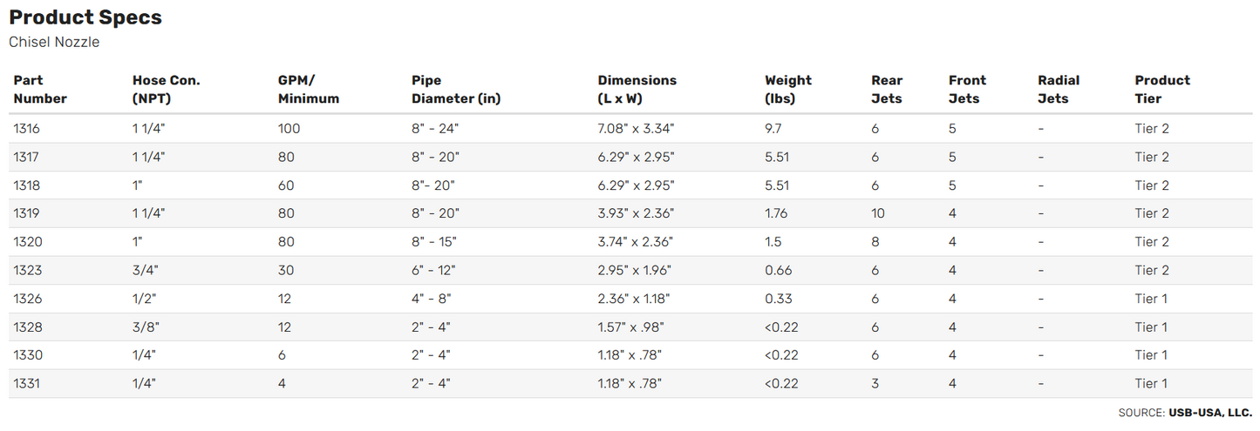Click the 7.08" x 3.34" dimensions cell
This screenshot has height=431, width=1260.
tap(636, 129)
